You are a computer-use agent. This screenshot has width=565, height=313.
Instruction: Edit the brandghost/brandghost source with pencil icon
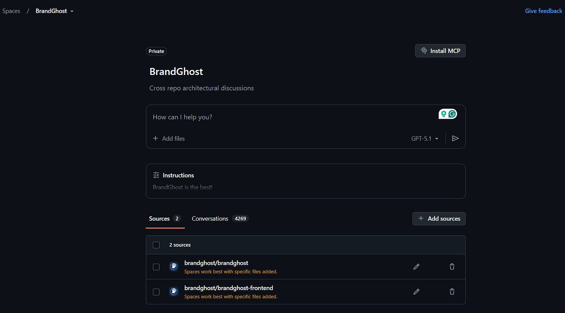pyautogui.click(x=416, y=267)
